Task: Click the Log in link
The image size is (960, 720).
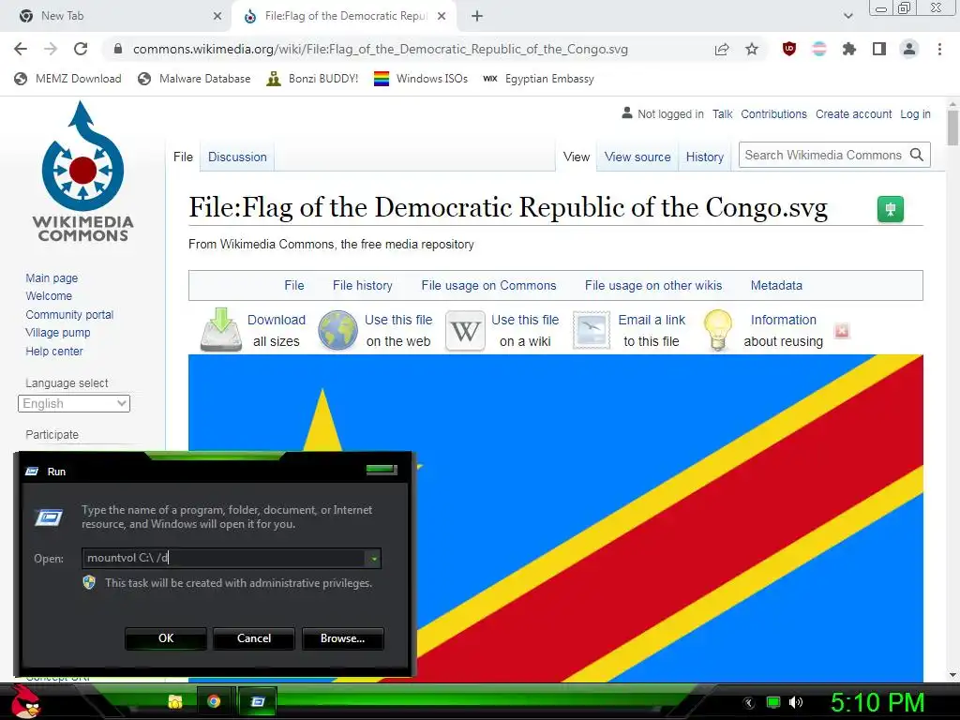Action: [x=915, y=113]
